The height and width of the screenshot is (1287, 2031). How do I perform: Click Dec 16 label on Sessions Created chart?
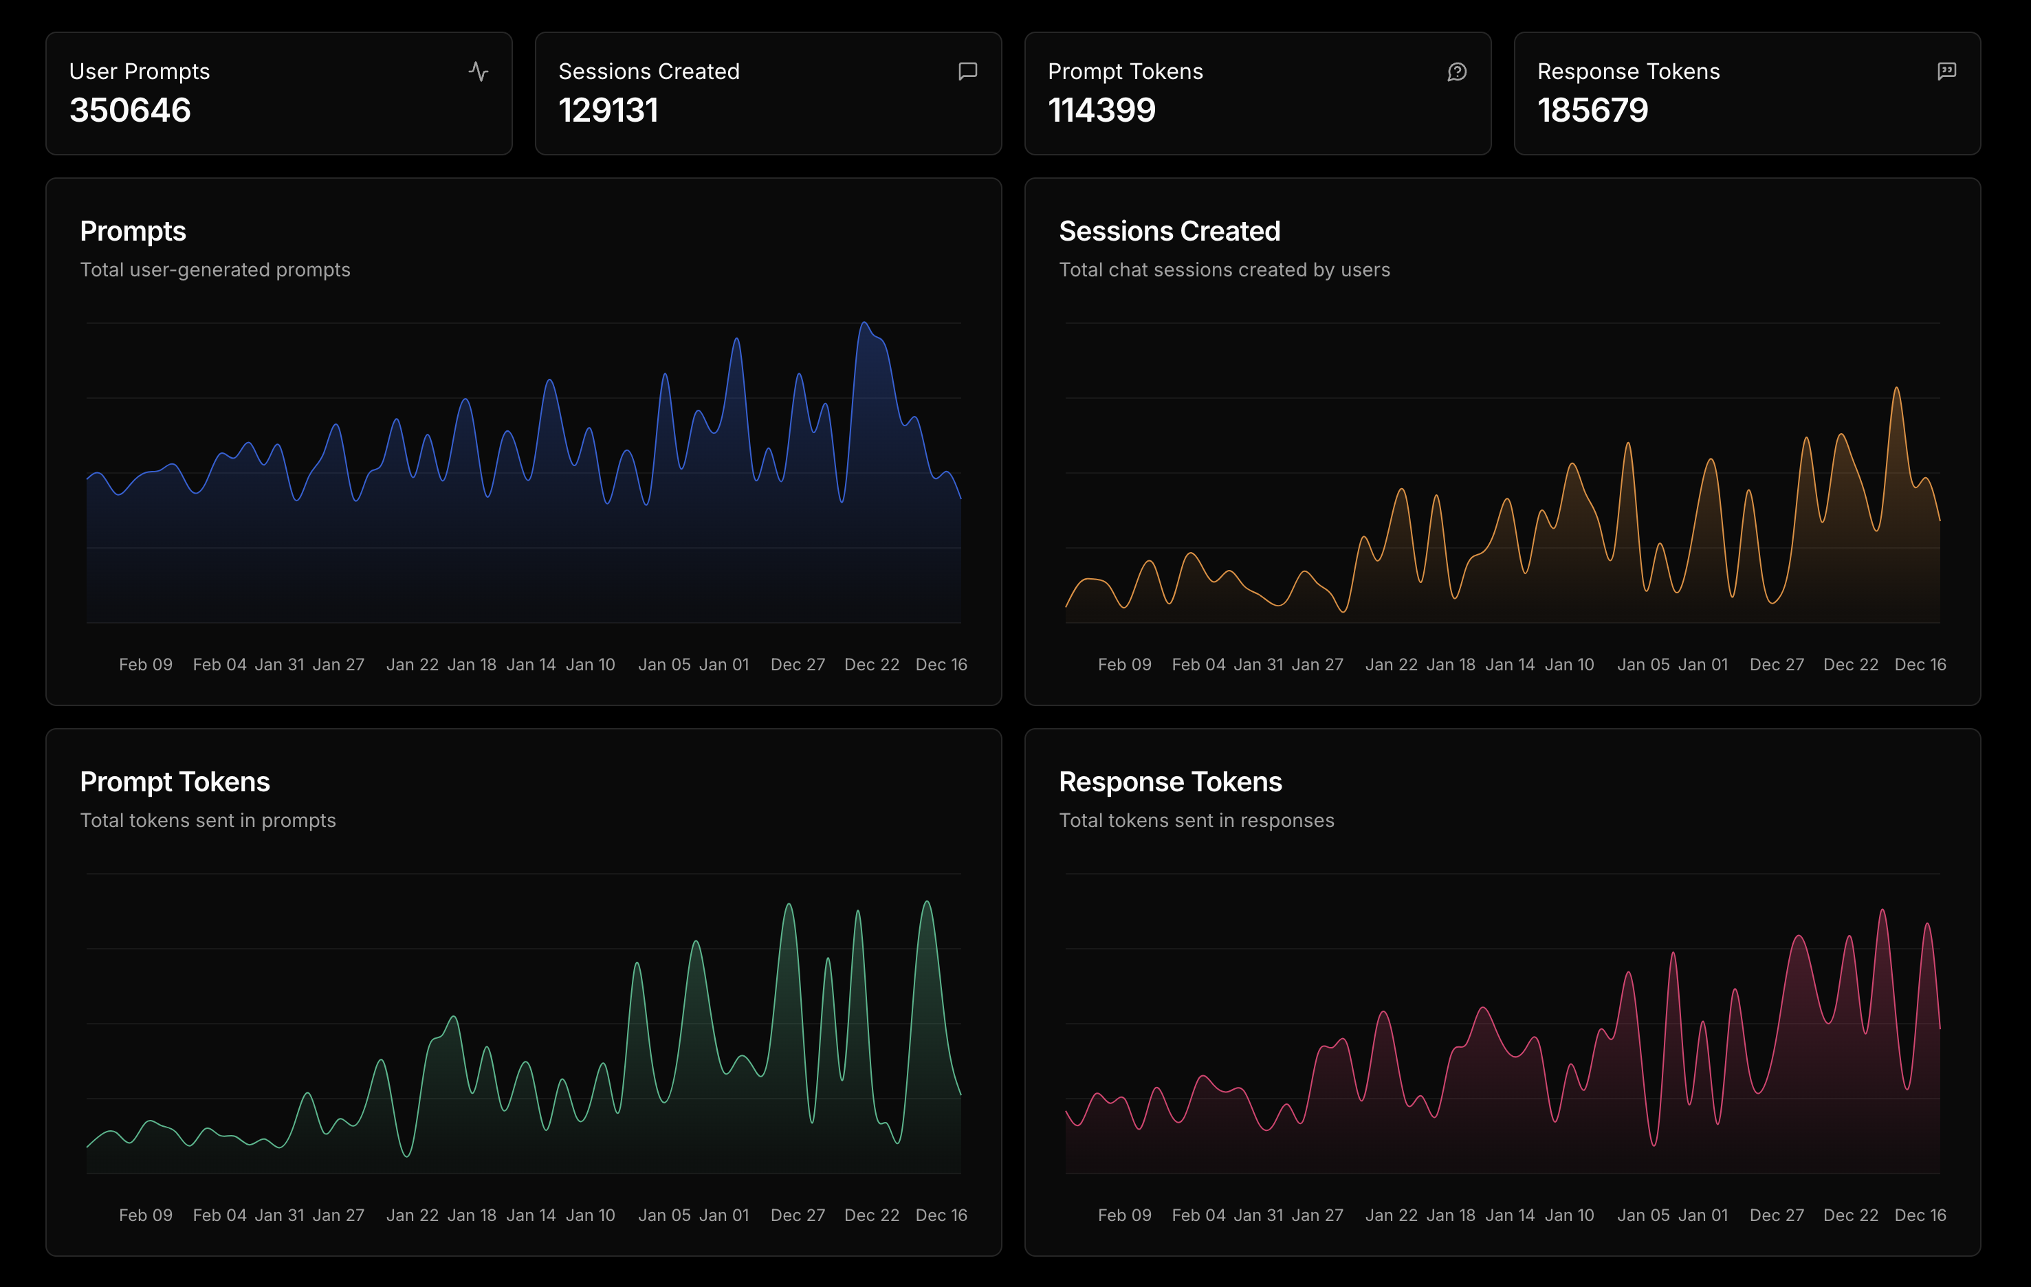[1920, 665]
